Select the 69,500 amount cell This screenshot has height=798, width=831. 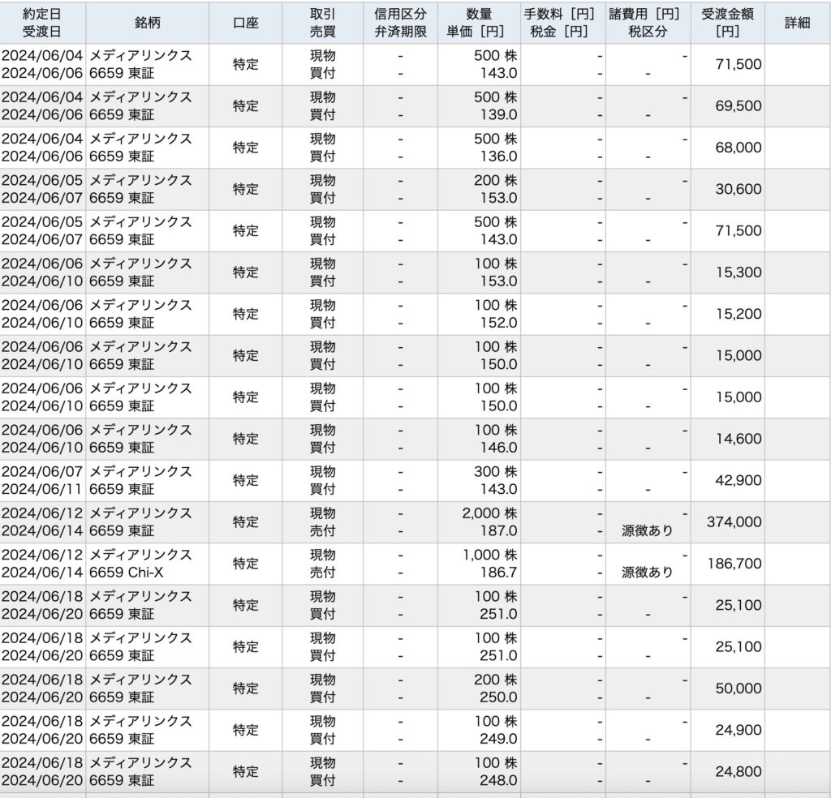738,105
